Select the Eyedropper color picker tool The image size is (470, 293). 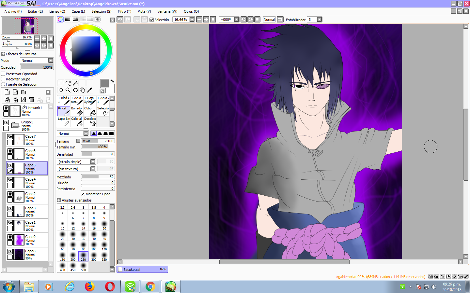tap(90, 90)
